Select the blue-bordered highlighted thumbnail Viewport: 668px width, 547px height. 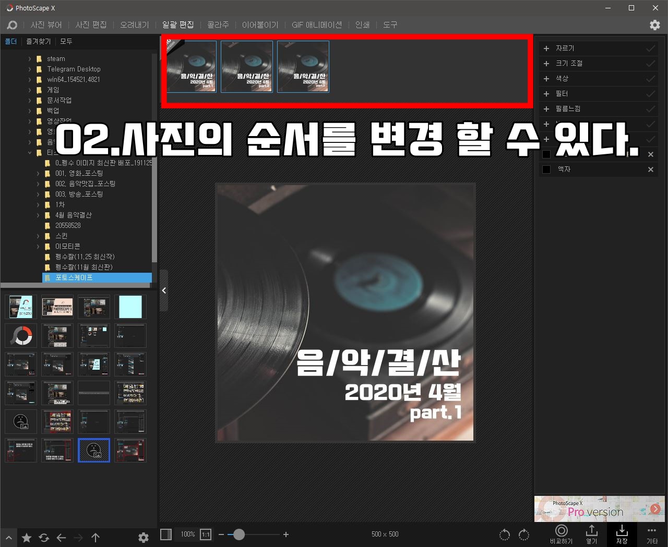tap(94, 451)
